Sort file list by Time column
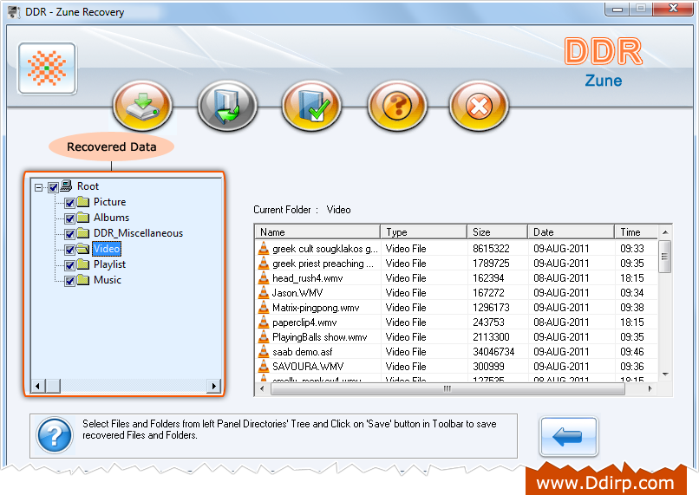The image size is (699, 495). tap(637, 232)
